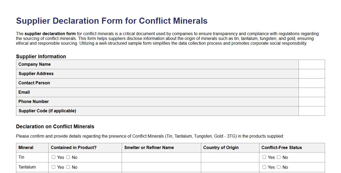The width and height of the screenshot is (341, 173).
Task: Check Yes for Tin conflict-free status
Action: (x=264, y=157)
